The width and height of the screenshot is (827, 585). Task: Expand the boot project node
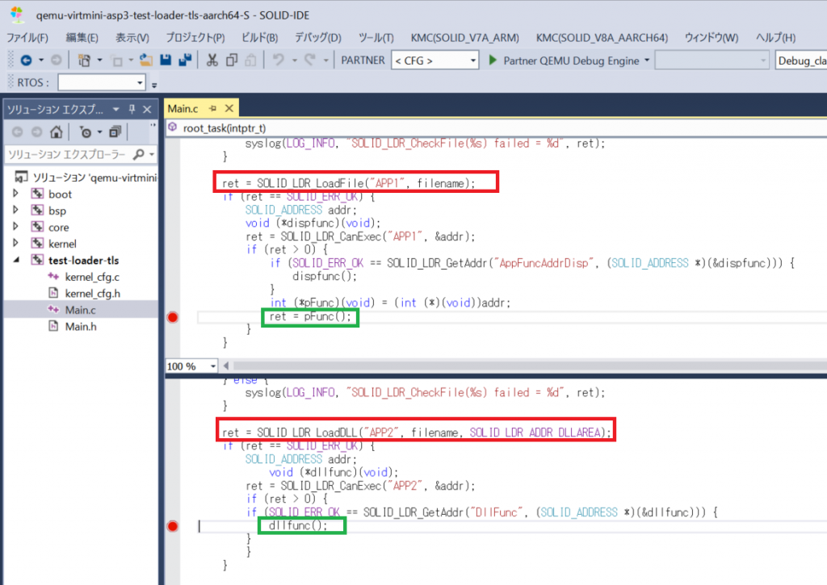15,194
